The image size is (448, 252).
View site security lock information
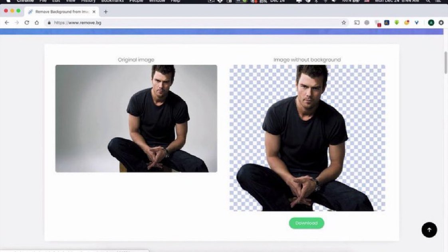click(x=49, y=23)
